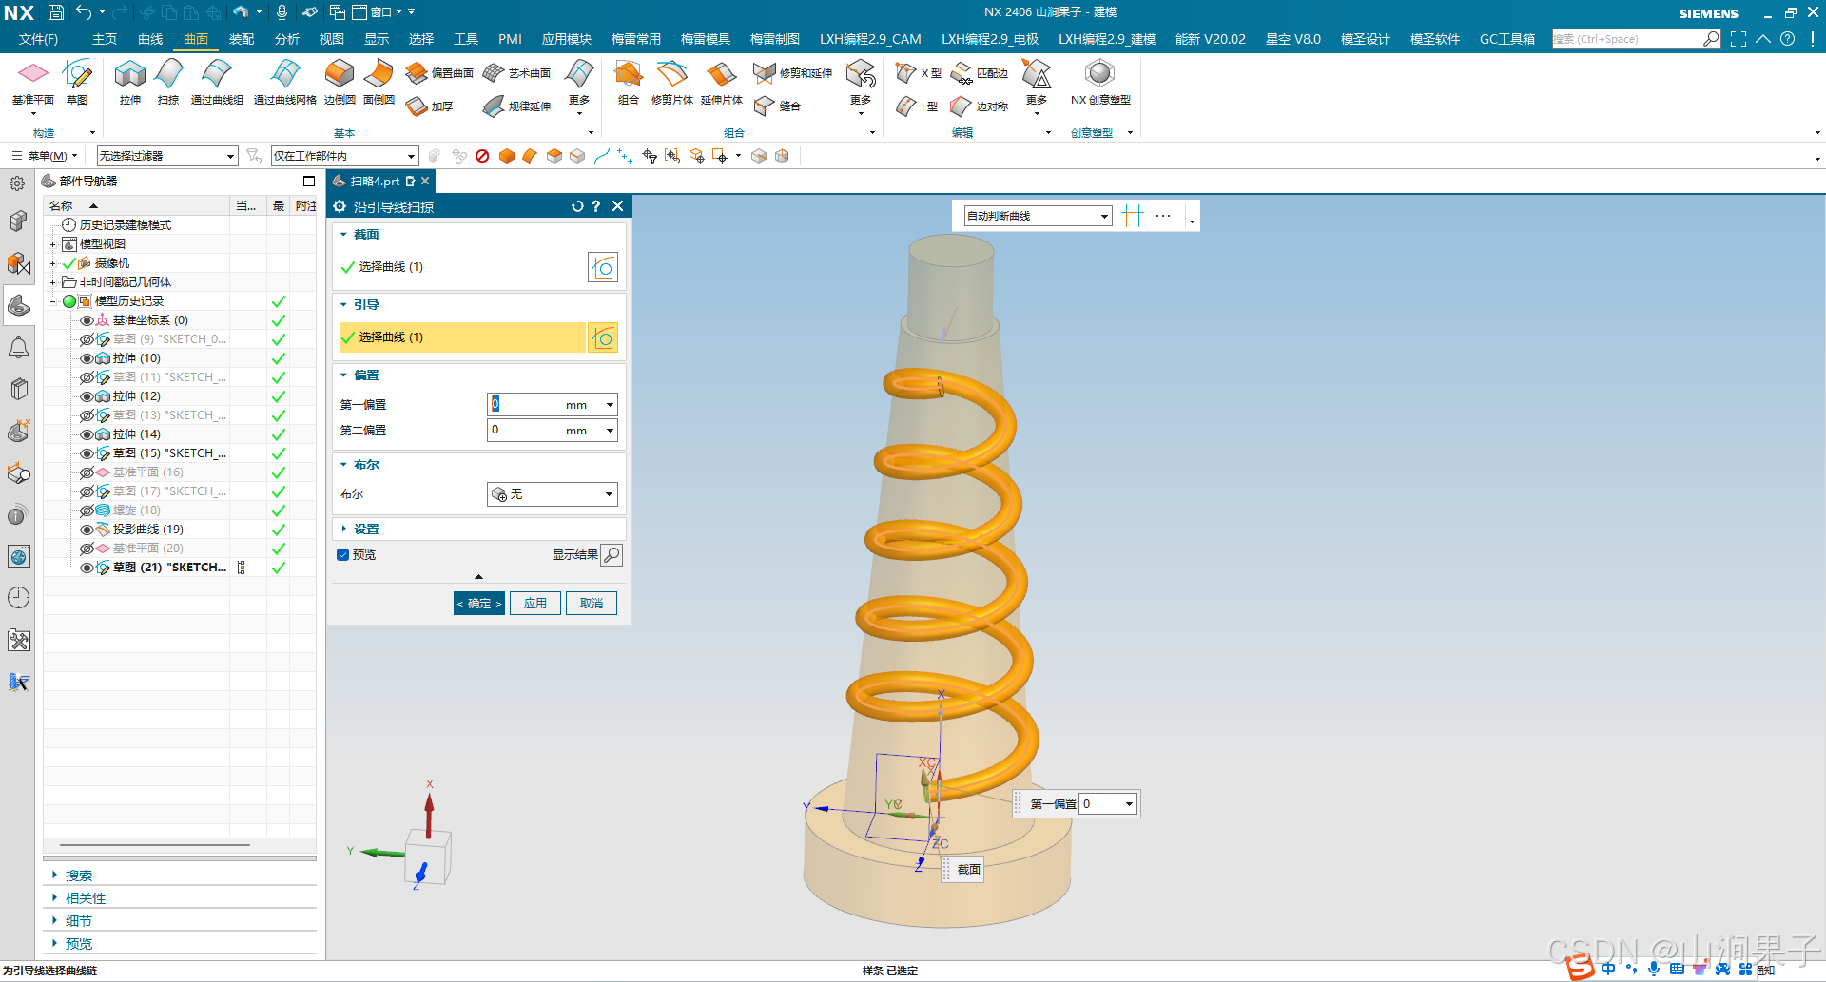The width and height of the screenshot is (1826, 982).
Task: Show hidden 基准平面 (16)
Action: (x=87, y=472)
